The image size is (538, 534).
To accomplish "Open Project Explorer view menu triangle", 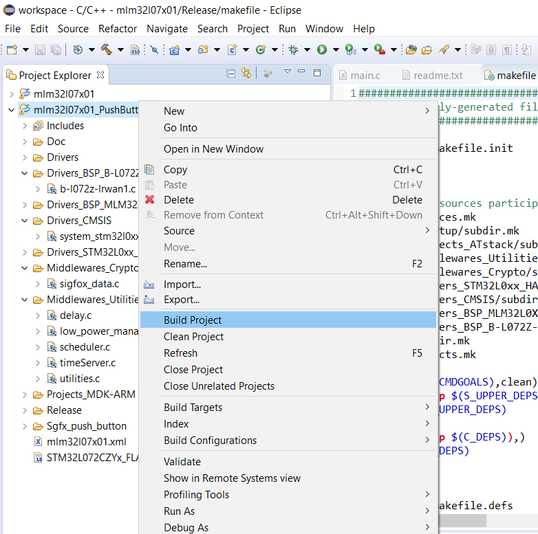I will click(288, 71).
